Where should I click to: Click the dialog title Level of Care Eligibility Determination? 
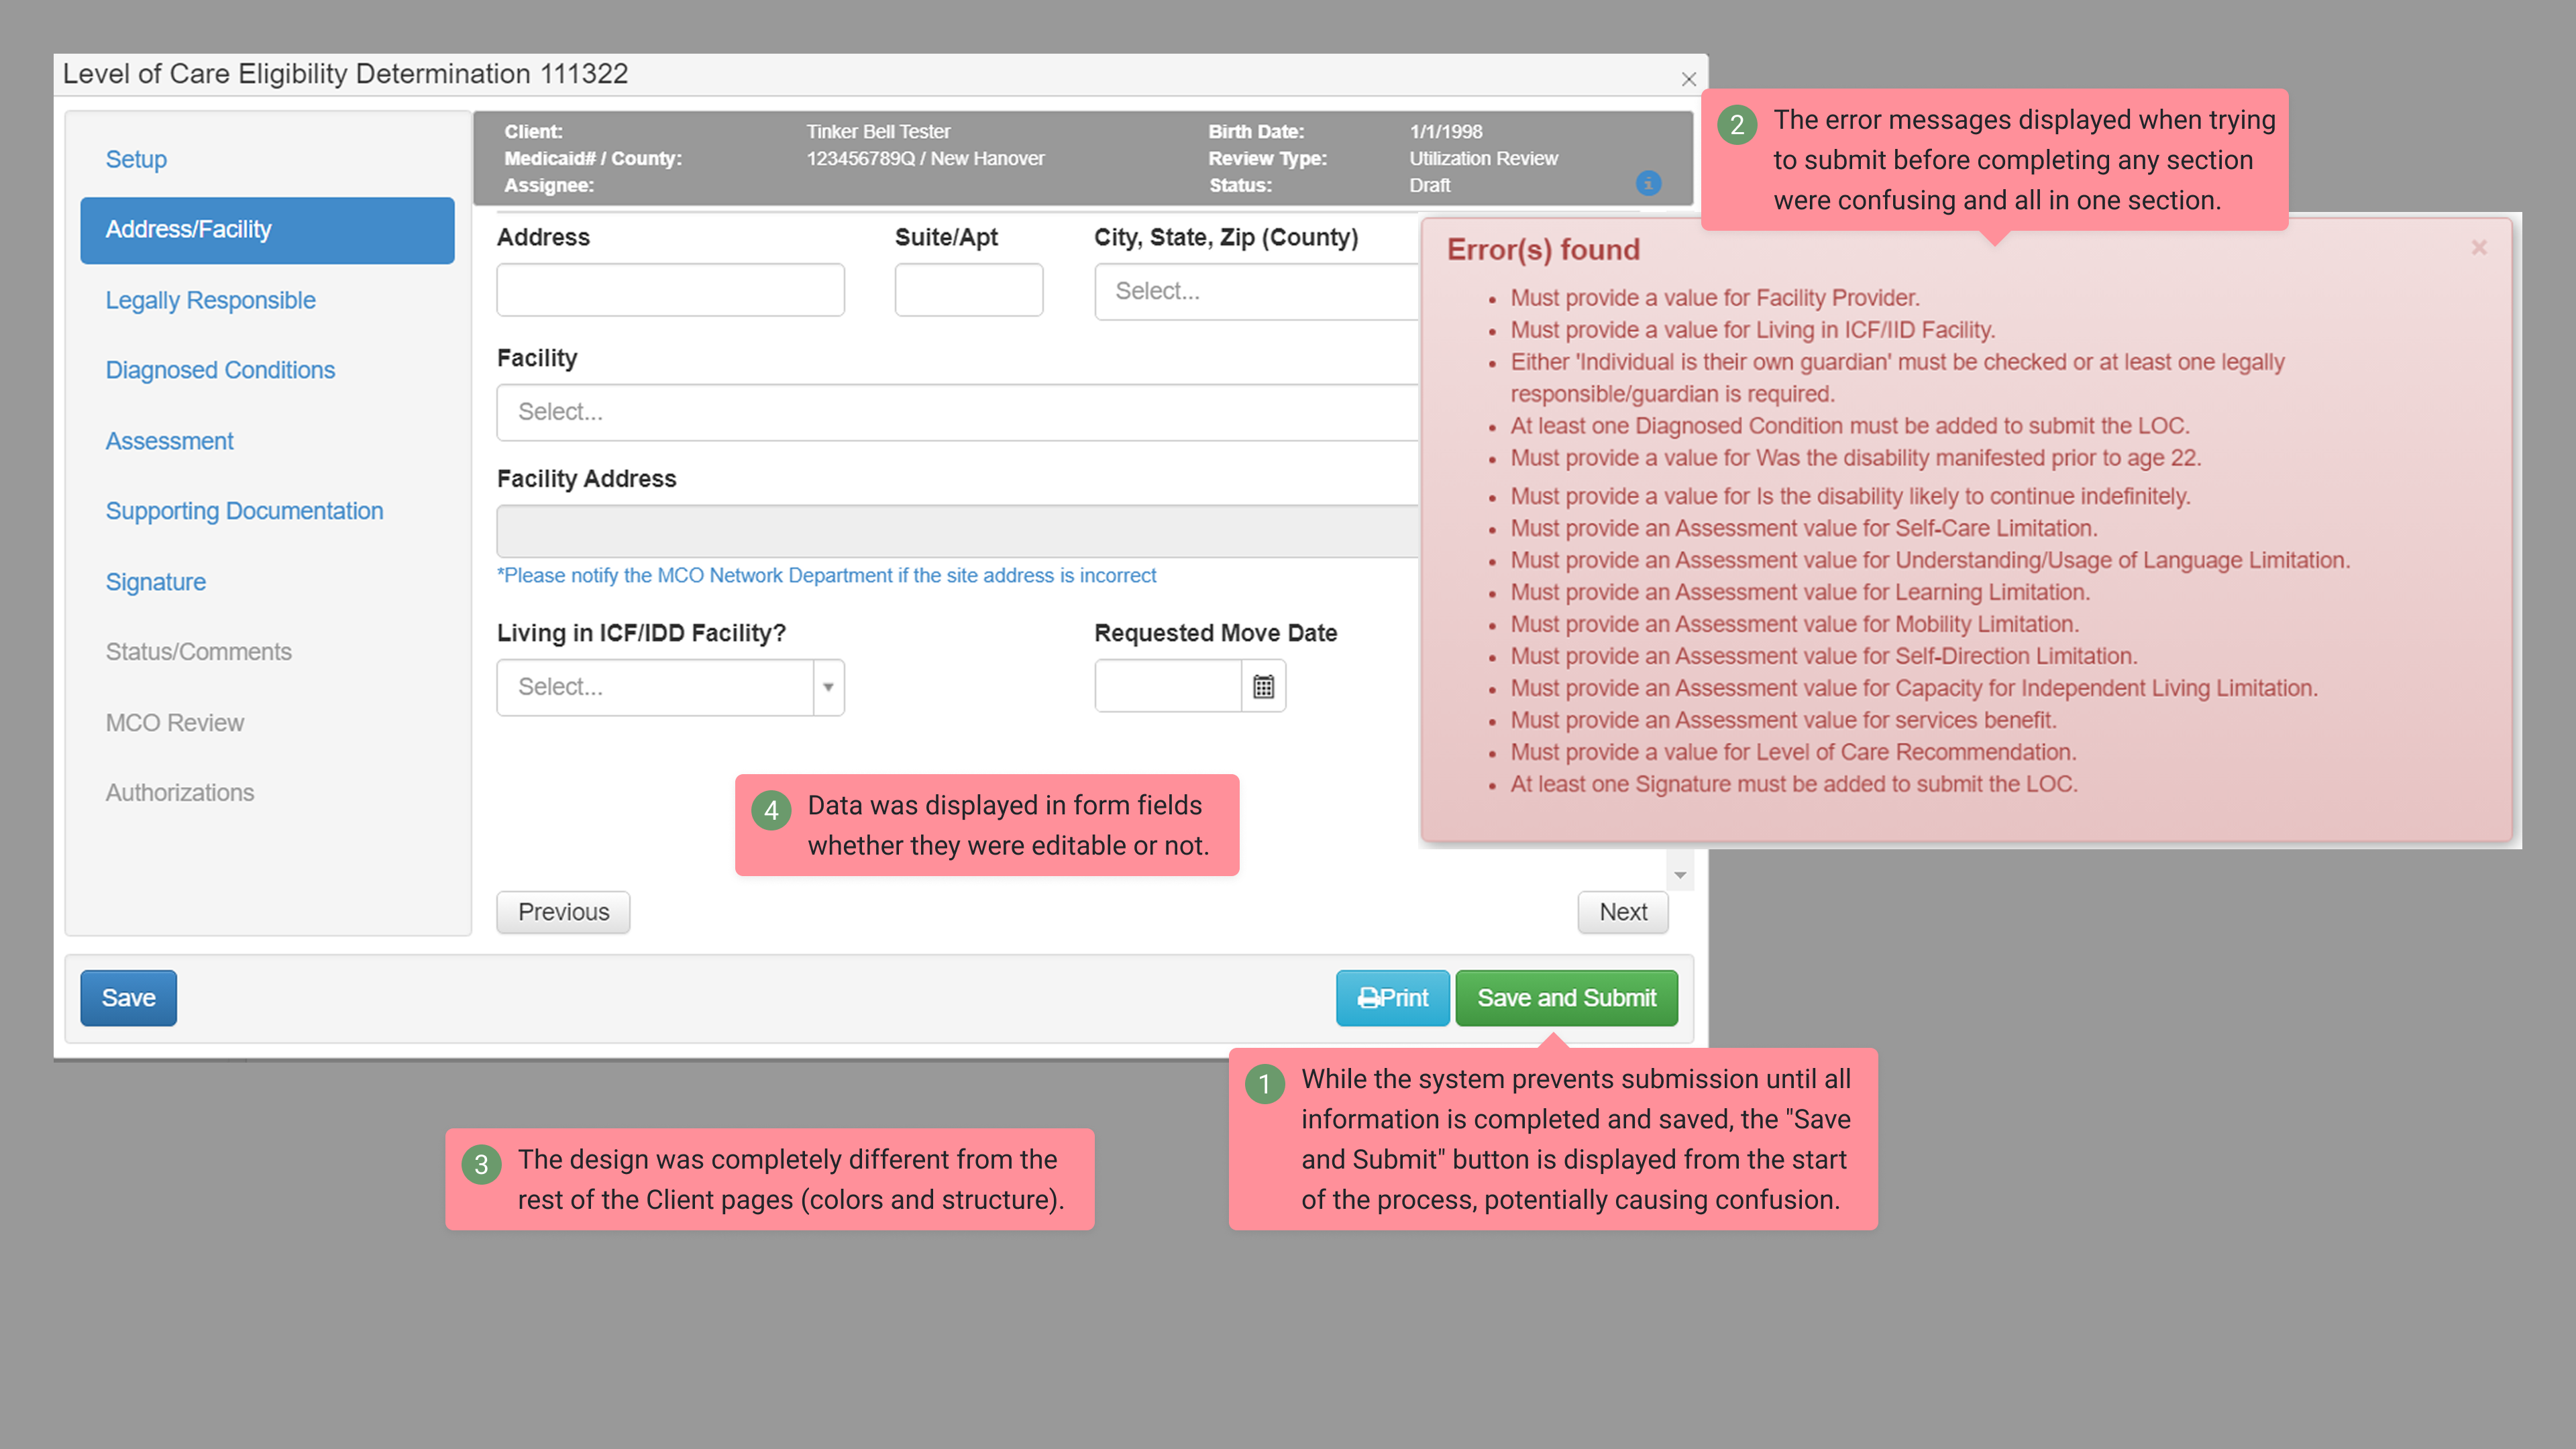[345, 74]
